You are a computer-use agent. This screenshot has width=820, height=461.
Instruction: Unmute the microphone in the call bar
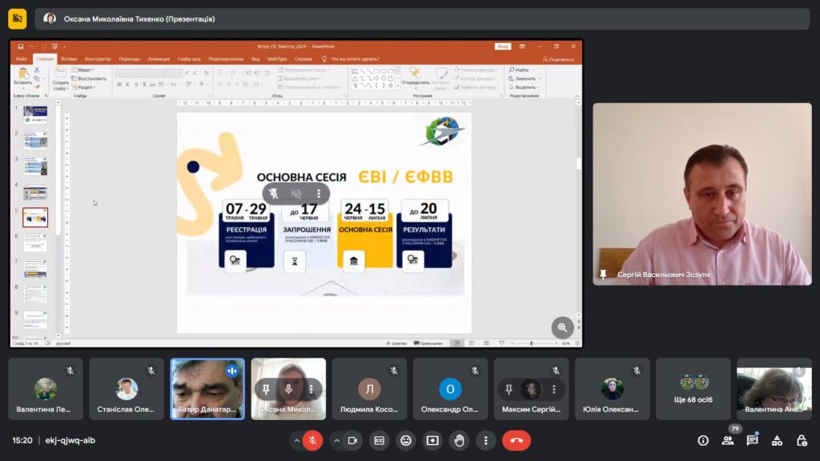click(313, 440)
